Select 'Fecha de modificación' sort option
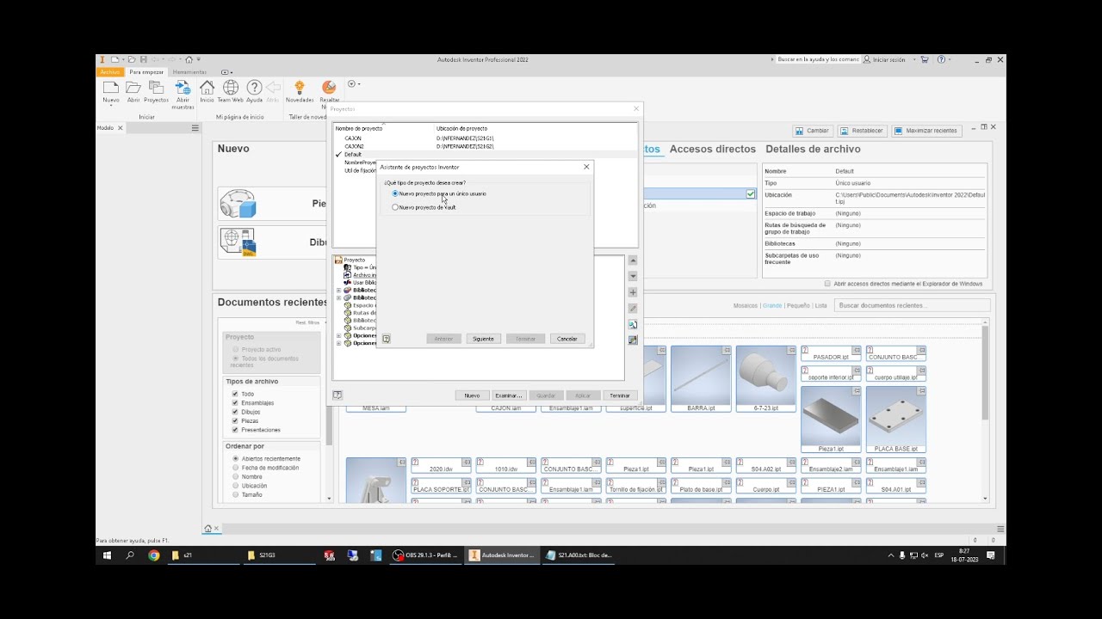1102x619 pixels. coord(235,468)
